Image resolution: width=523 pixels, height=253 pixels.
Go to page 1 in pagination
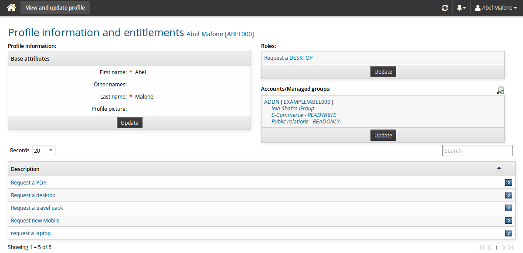pos(496,248)
